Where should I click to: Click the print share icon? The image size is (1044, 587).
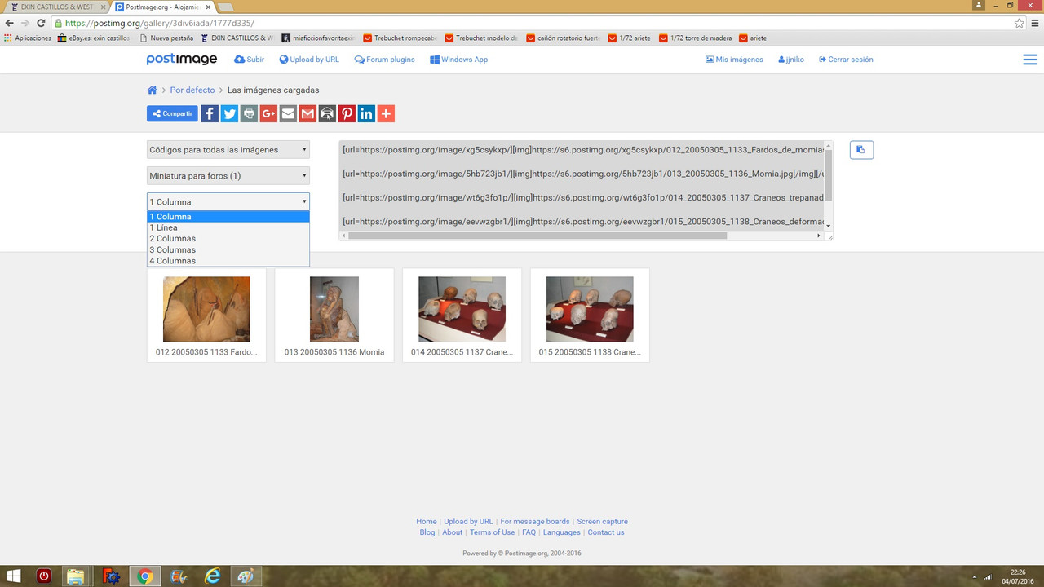(x=249, y=114)
